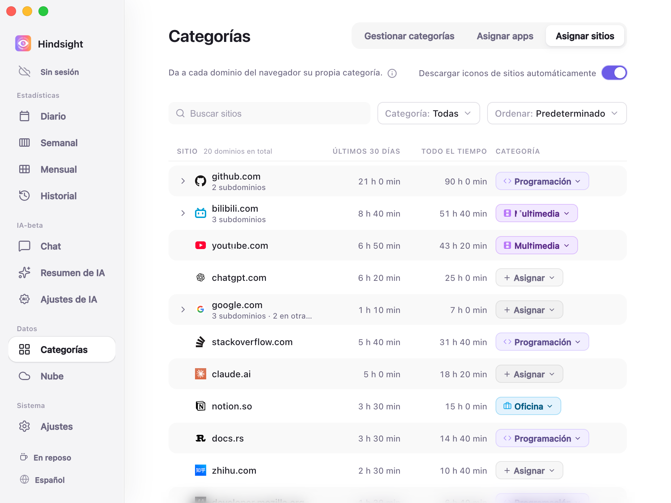Click the docs.rs favicon
Screen dimensions: 671x503
point(201,438)
